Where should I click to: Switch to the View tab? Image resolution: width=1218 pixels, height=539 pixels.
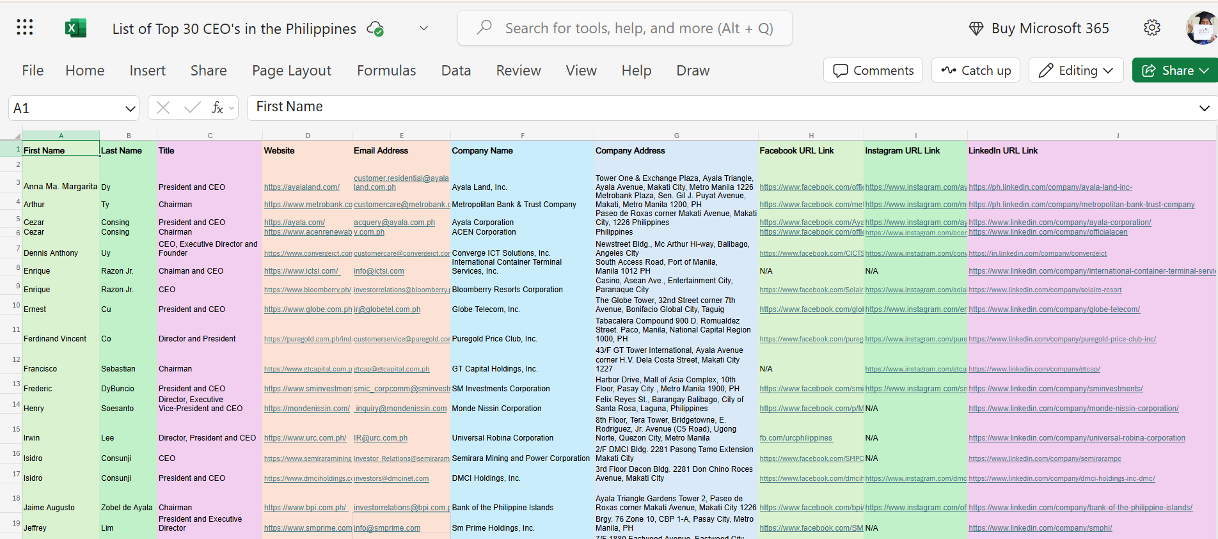[x=581, y=70]
